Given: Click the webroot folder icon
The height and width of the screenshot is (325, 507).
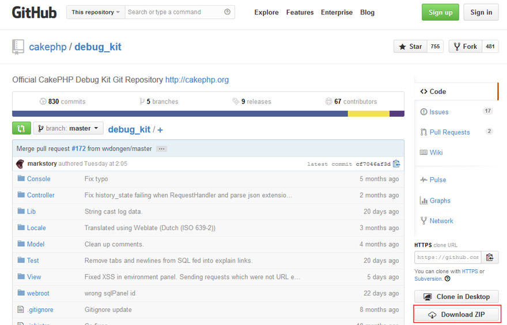Looking at the screenshot, I should coord(21,293).
